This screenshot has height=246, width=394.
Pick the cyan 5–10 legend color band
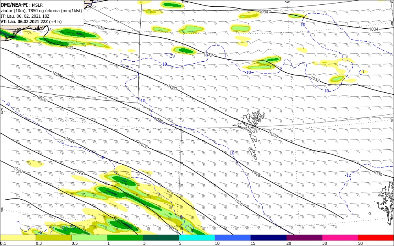click(197, 238)
